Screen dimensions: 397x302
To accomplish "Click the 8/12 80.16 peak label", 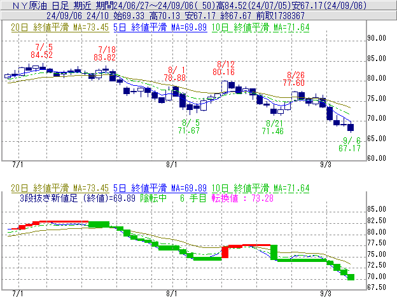I will click(x=223, y=68).
